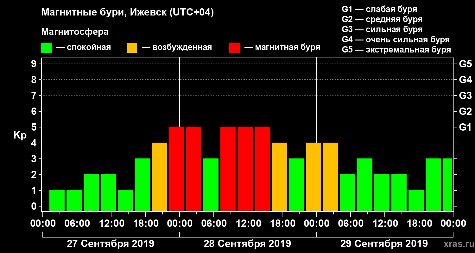Select the 'G5 — экстремальная буря' legend line

tap(396, 50)
